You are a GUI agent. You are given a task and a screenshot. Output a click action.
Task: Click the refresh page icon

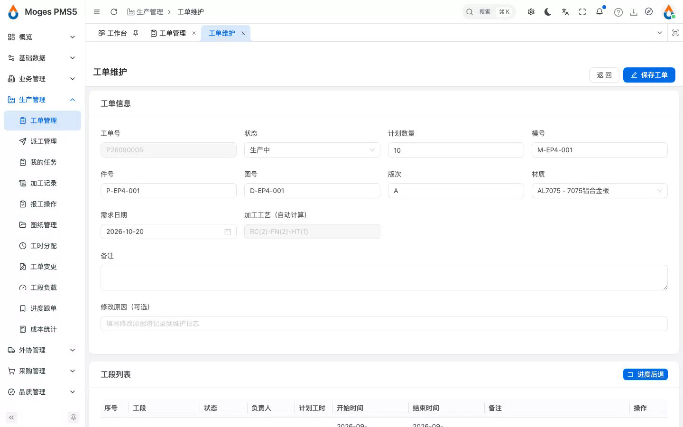[114, 12]
